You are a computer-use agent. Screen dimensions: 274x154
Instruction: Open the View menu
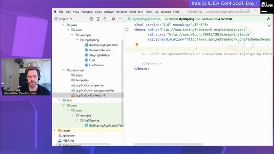click(76, 12)
